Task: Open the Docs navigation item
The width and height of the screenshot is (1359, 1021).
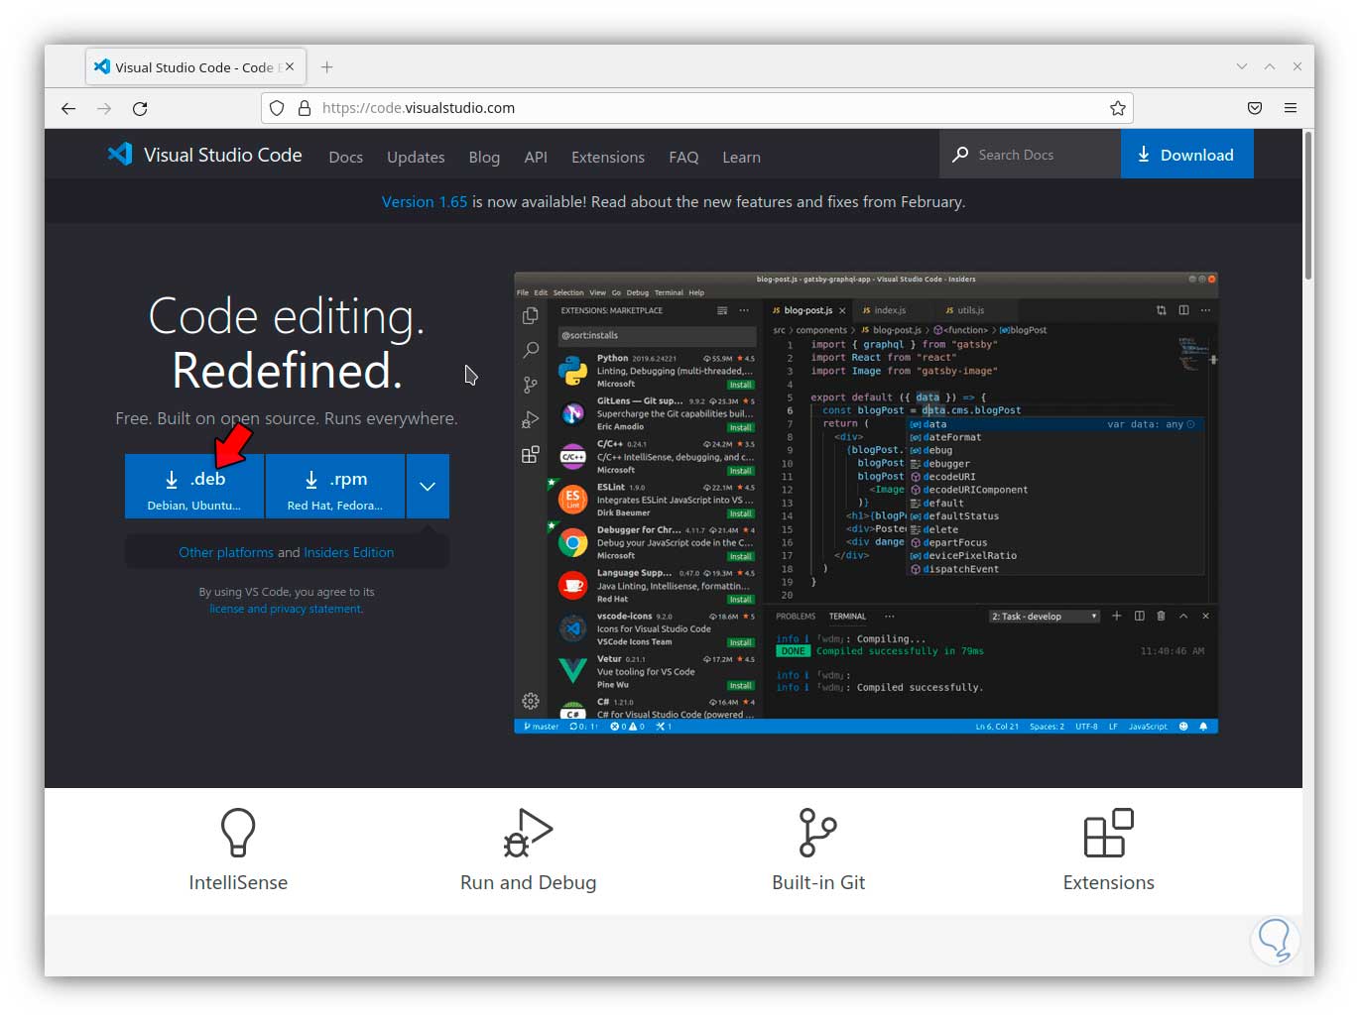Action: coord(345,157)
